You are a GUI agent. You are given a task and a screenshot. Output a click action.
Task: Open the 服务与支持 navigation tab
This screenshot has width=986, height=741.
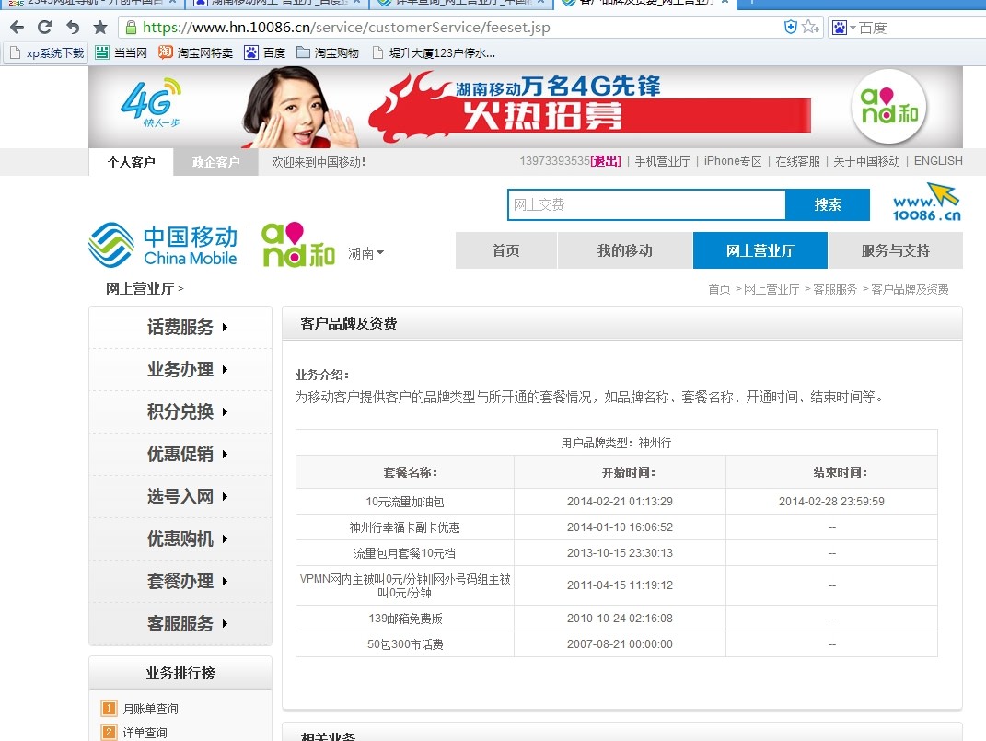pyautogui.click(x=895, y=250)
